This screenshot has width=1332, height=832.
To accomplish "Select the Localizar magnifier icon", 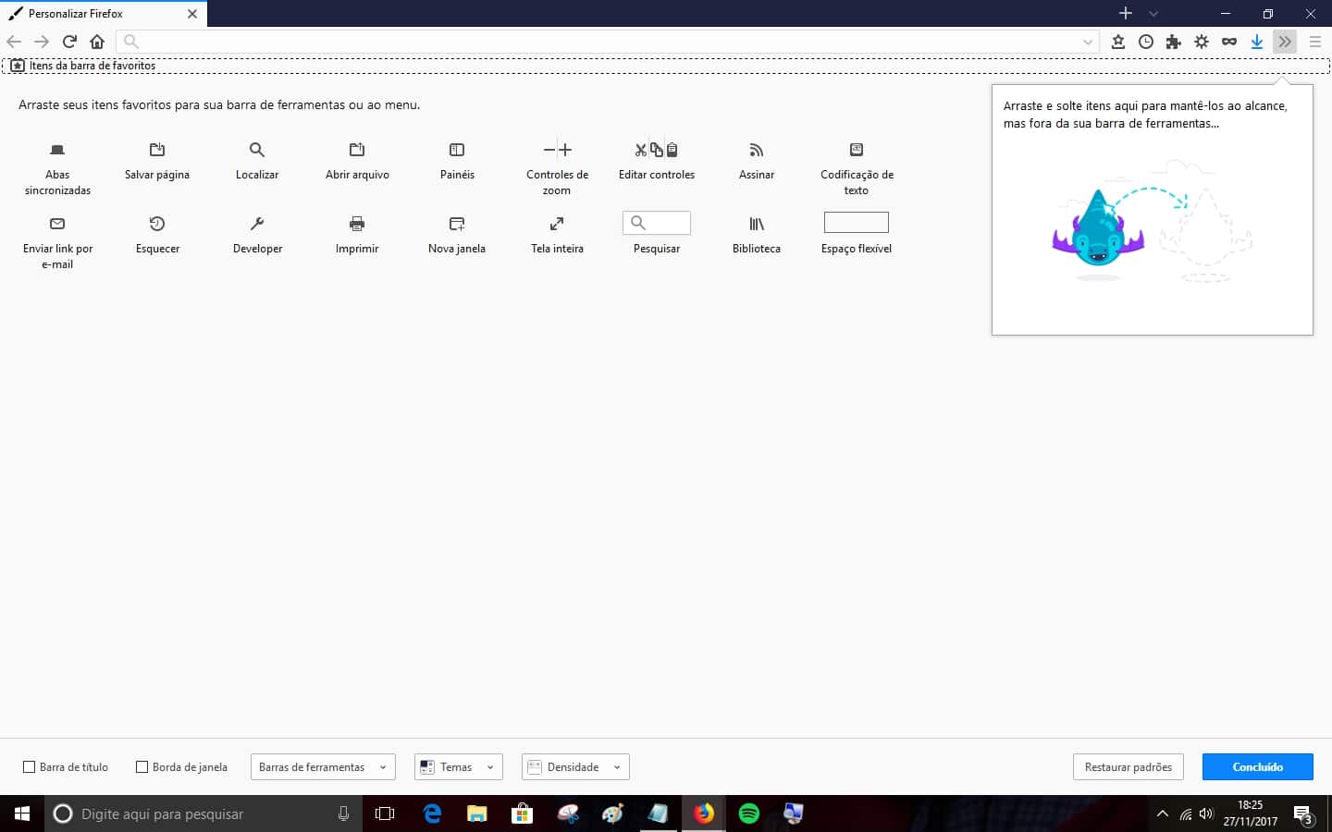I will coord(257,150).
